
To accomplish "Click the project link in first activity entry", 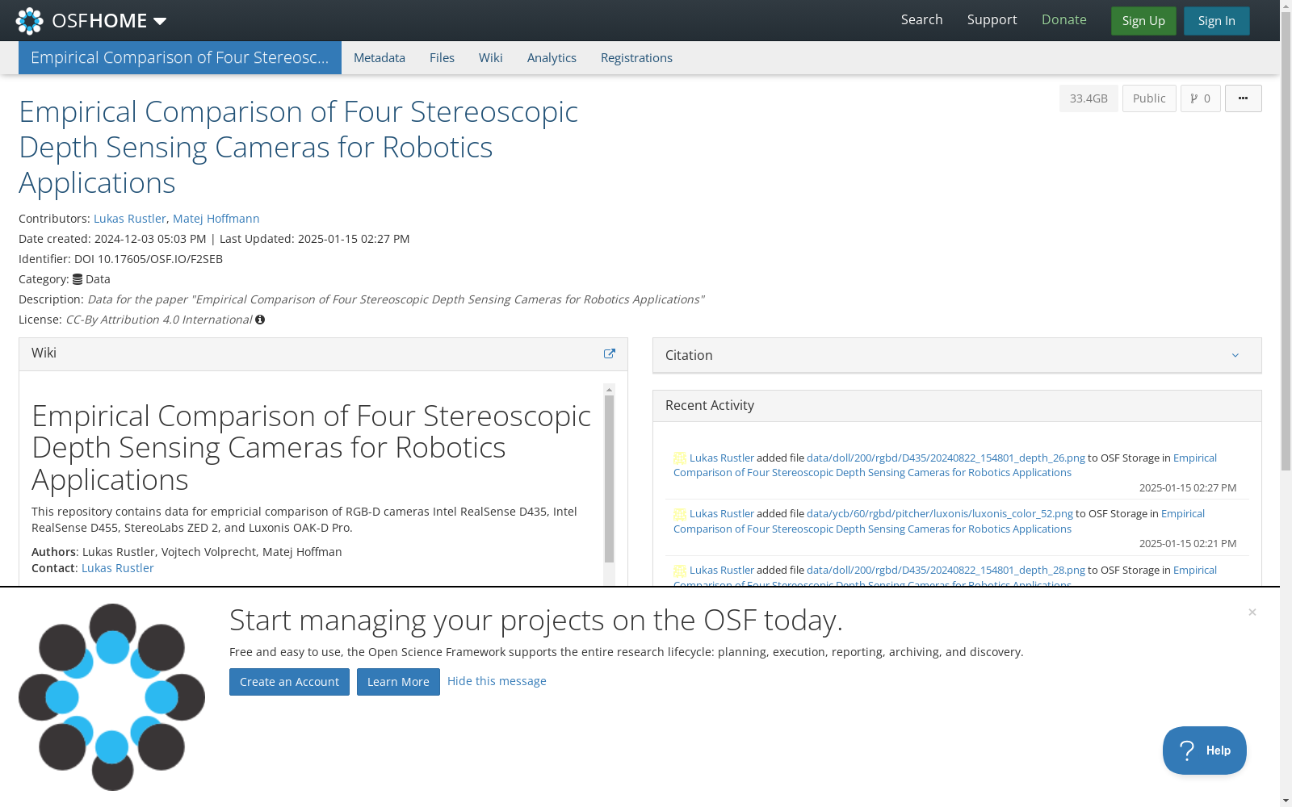I will click(872, 472).
